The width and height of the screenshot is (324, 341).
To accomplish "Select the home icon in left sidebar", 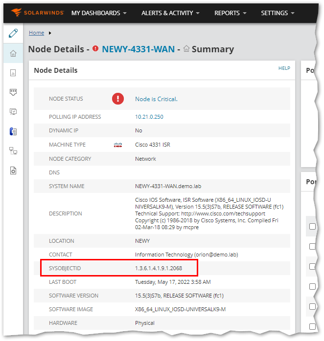I will coord(13,53).
